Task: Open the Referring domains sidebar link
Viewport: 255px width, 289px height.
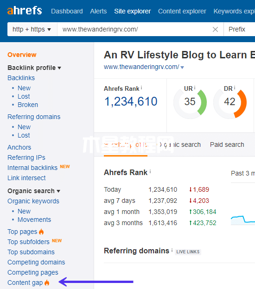Action: 34,117
